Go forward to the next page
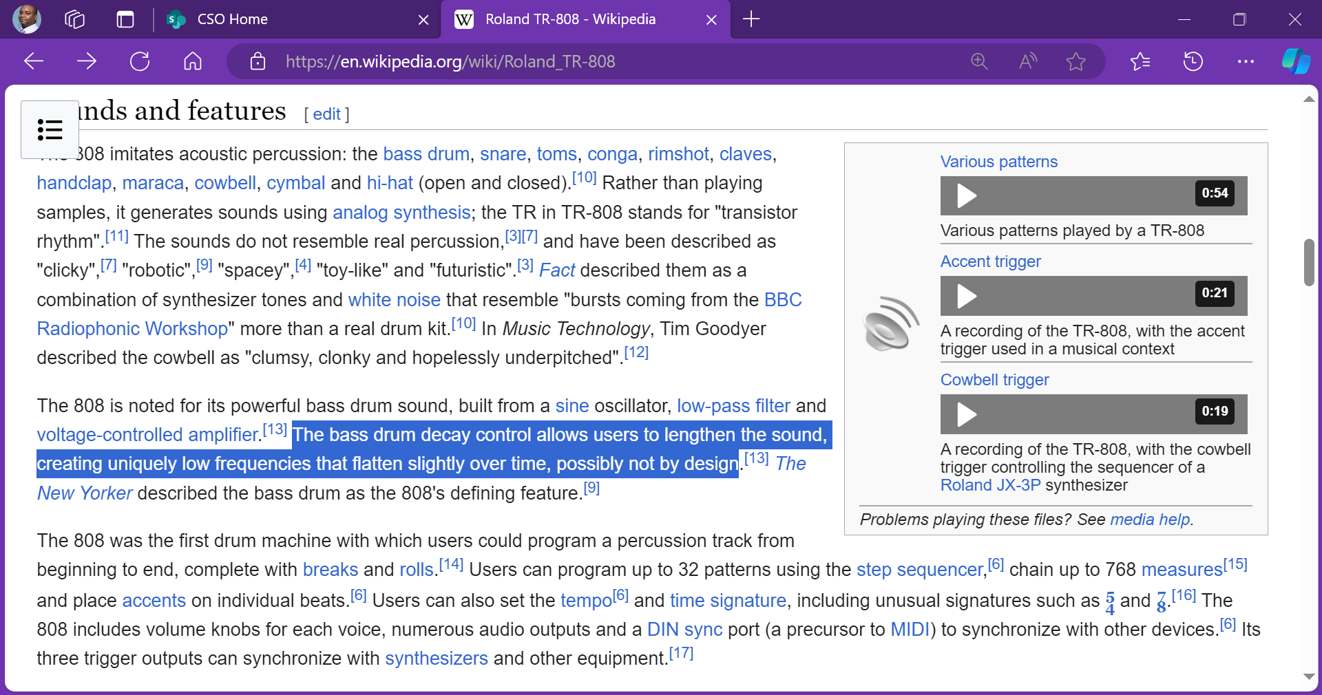Viewport: 1322px width, 695px height. [x=87, y=61]
